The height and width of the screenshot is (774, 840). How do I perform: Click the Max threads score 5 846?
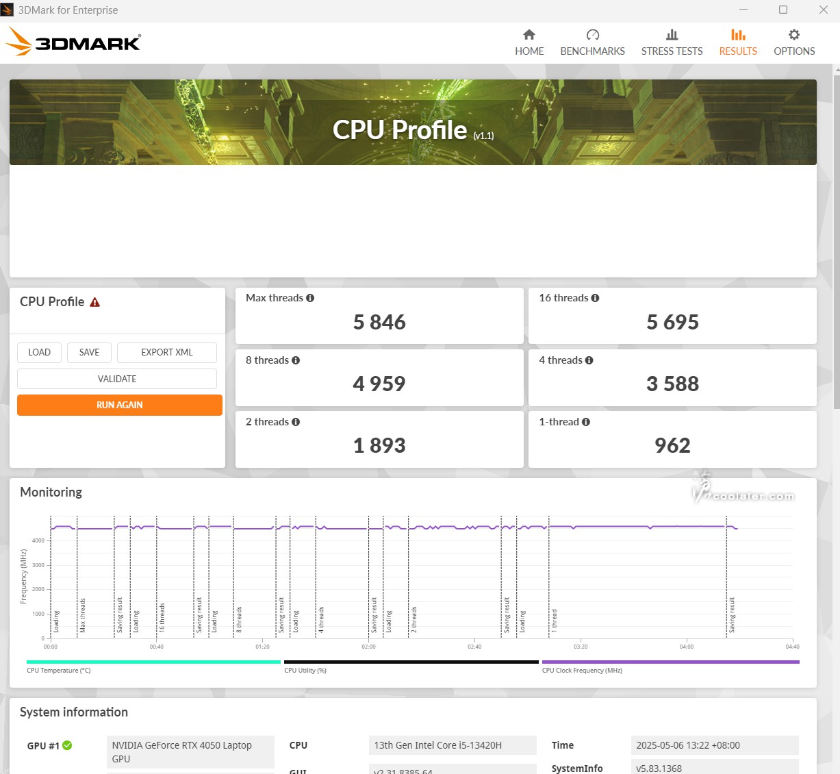(x=379, y=322)
